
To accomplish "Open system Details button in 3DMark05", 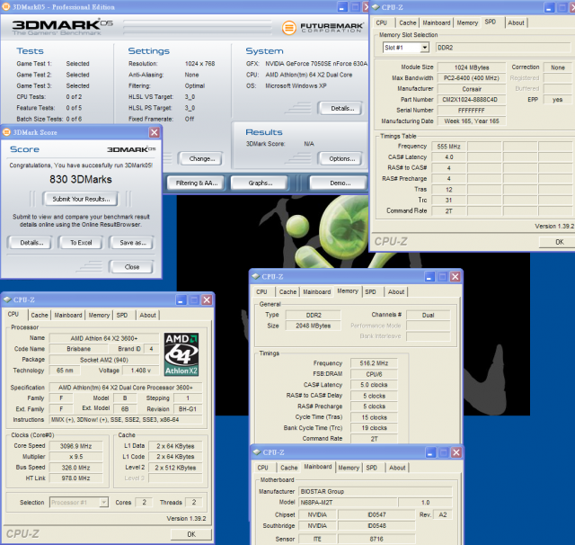I will (x=341, y=108).
